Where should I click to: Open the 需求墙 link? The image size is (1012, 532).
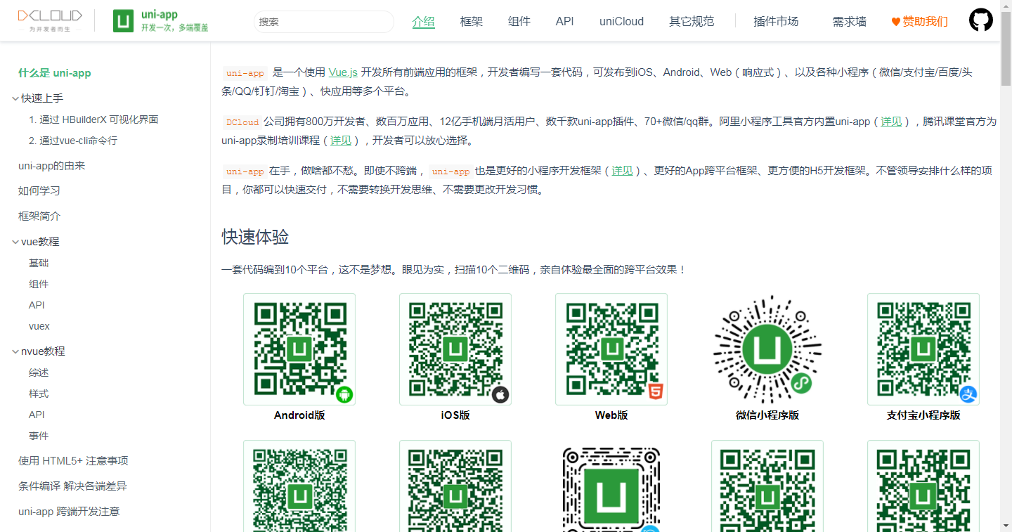(850, 22)
